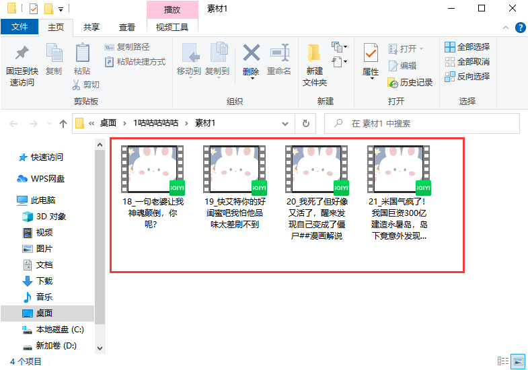Create a New folder
This screenshot has height=370, width=528.
pyautogui.click(x=315, y=65)
